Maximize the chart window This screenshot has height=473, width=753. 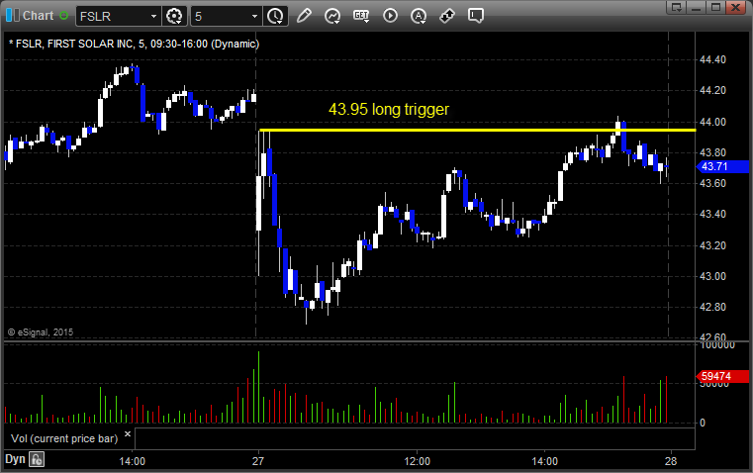(x=715, y=7)
